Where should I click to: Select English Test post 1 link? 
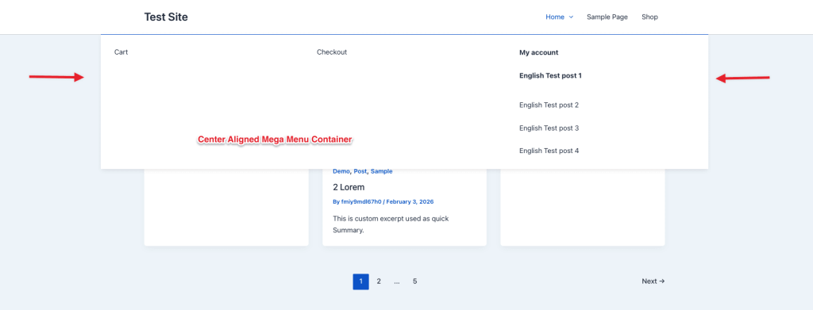[550, 75]
